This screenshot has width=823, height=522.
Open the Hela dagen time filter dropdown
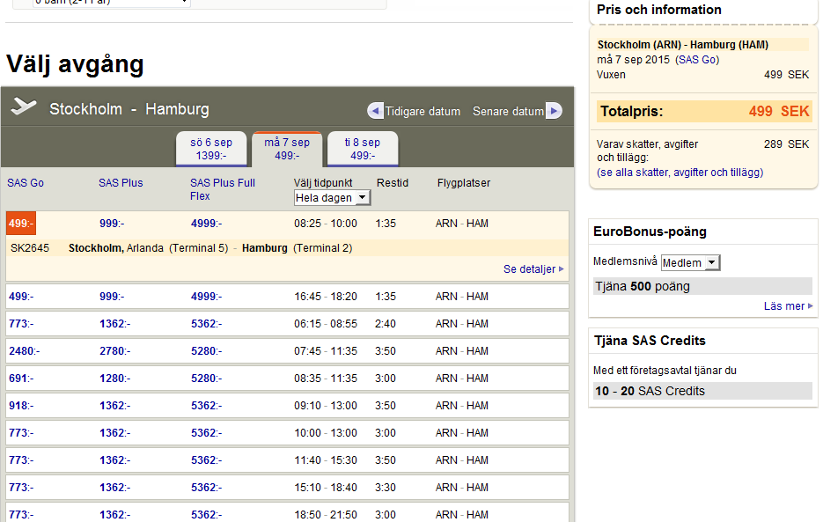(332, 197)
